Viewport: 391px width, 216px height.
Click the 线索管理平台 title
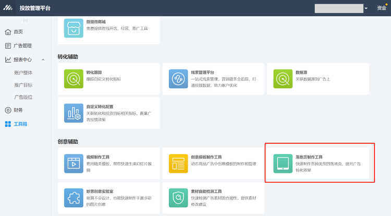[202, 73]
